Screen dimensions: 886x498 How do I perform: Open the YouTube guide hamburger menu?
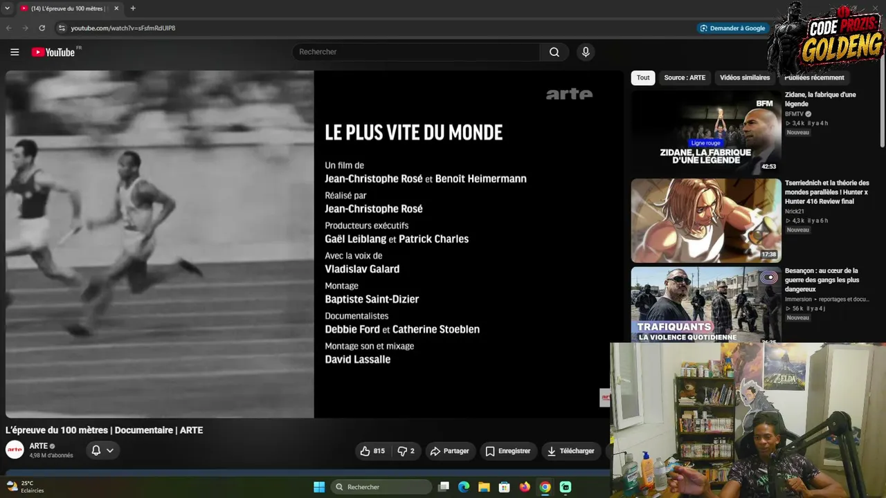point(15,52)
